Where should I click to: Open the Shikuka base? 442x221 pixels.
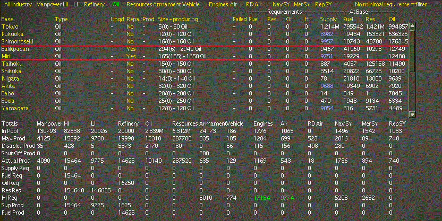coord(11,71)
